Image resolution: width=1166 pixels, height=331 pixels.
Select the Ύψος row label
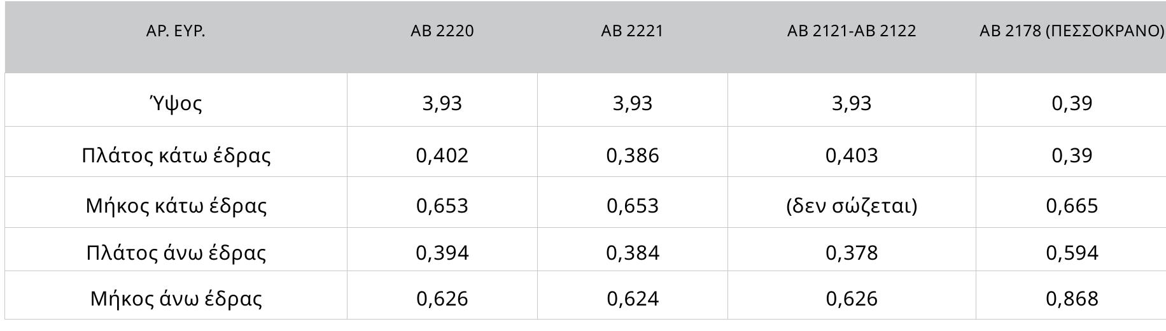coord(176,103)
